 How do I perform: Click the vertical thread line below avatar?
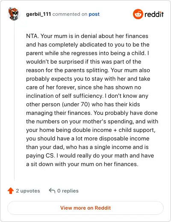pos(14,101)
